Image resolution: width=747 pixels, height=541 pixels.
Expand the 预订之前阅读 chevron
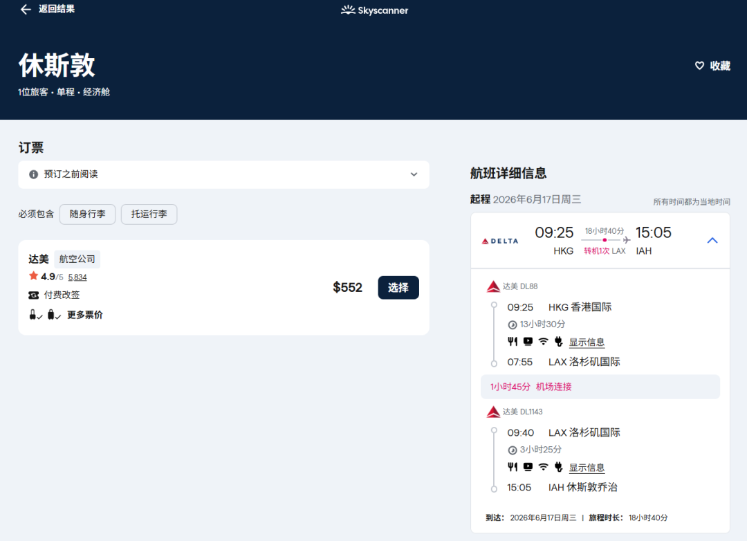pos(414,174)
